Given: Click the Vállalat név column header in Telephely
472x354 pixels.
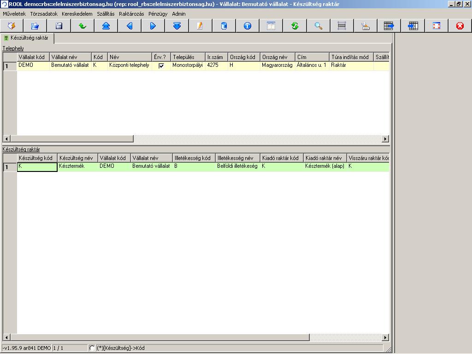Looking at the screenshot, I should pyautogui.click(x=71, y=57).
